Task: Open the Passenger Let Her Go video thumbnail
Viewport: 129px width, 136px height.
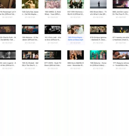Action: [x=8, y=4]
